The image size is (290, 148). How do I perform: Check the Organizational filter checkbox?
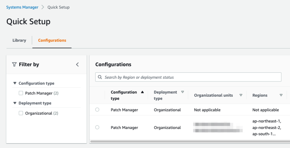click(21, 113)
